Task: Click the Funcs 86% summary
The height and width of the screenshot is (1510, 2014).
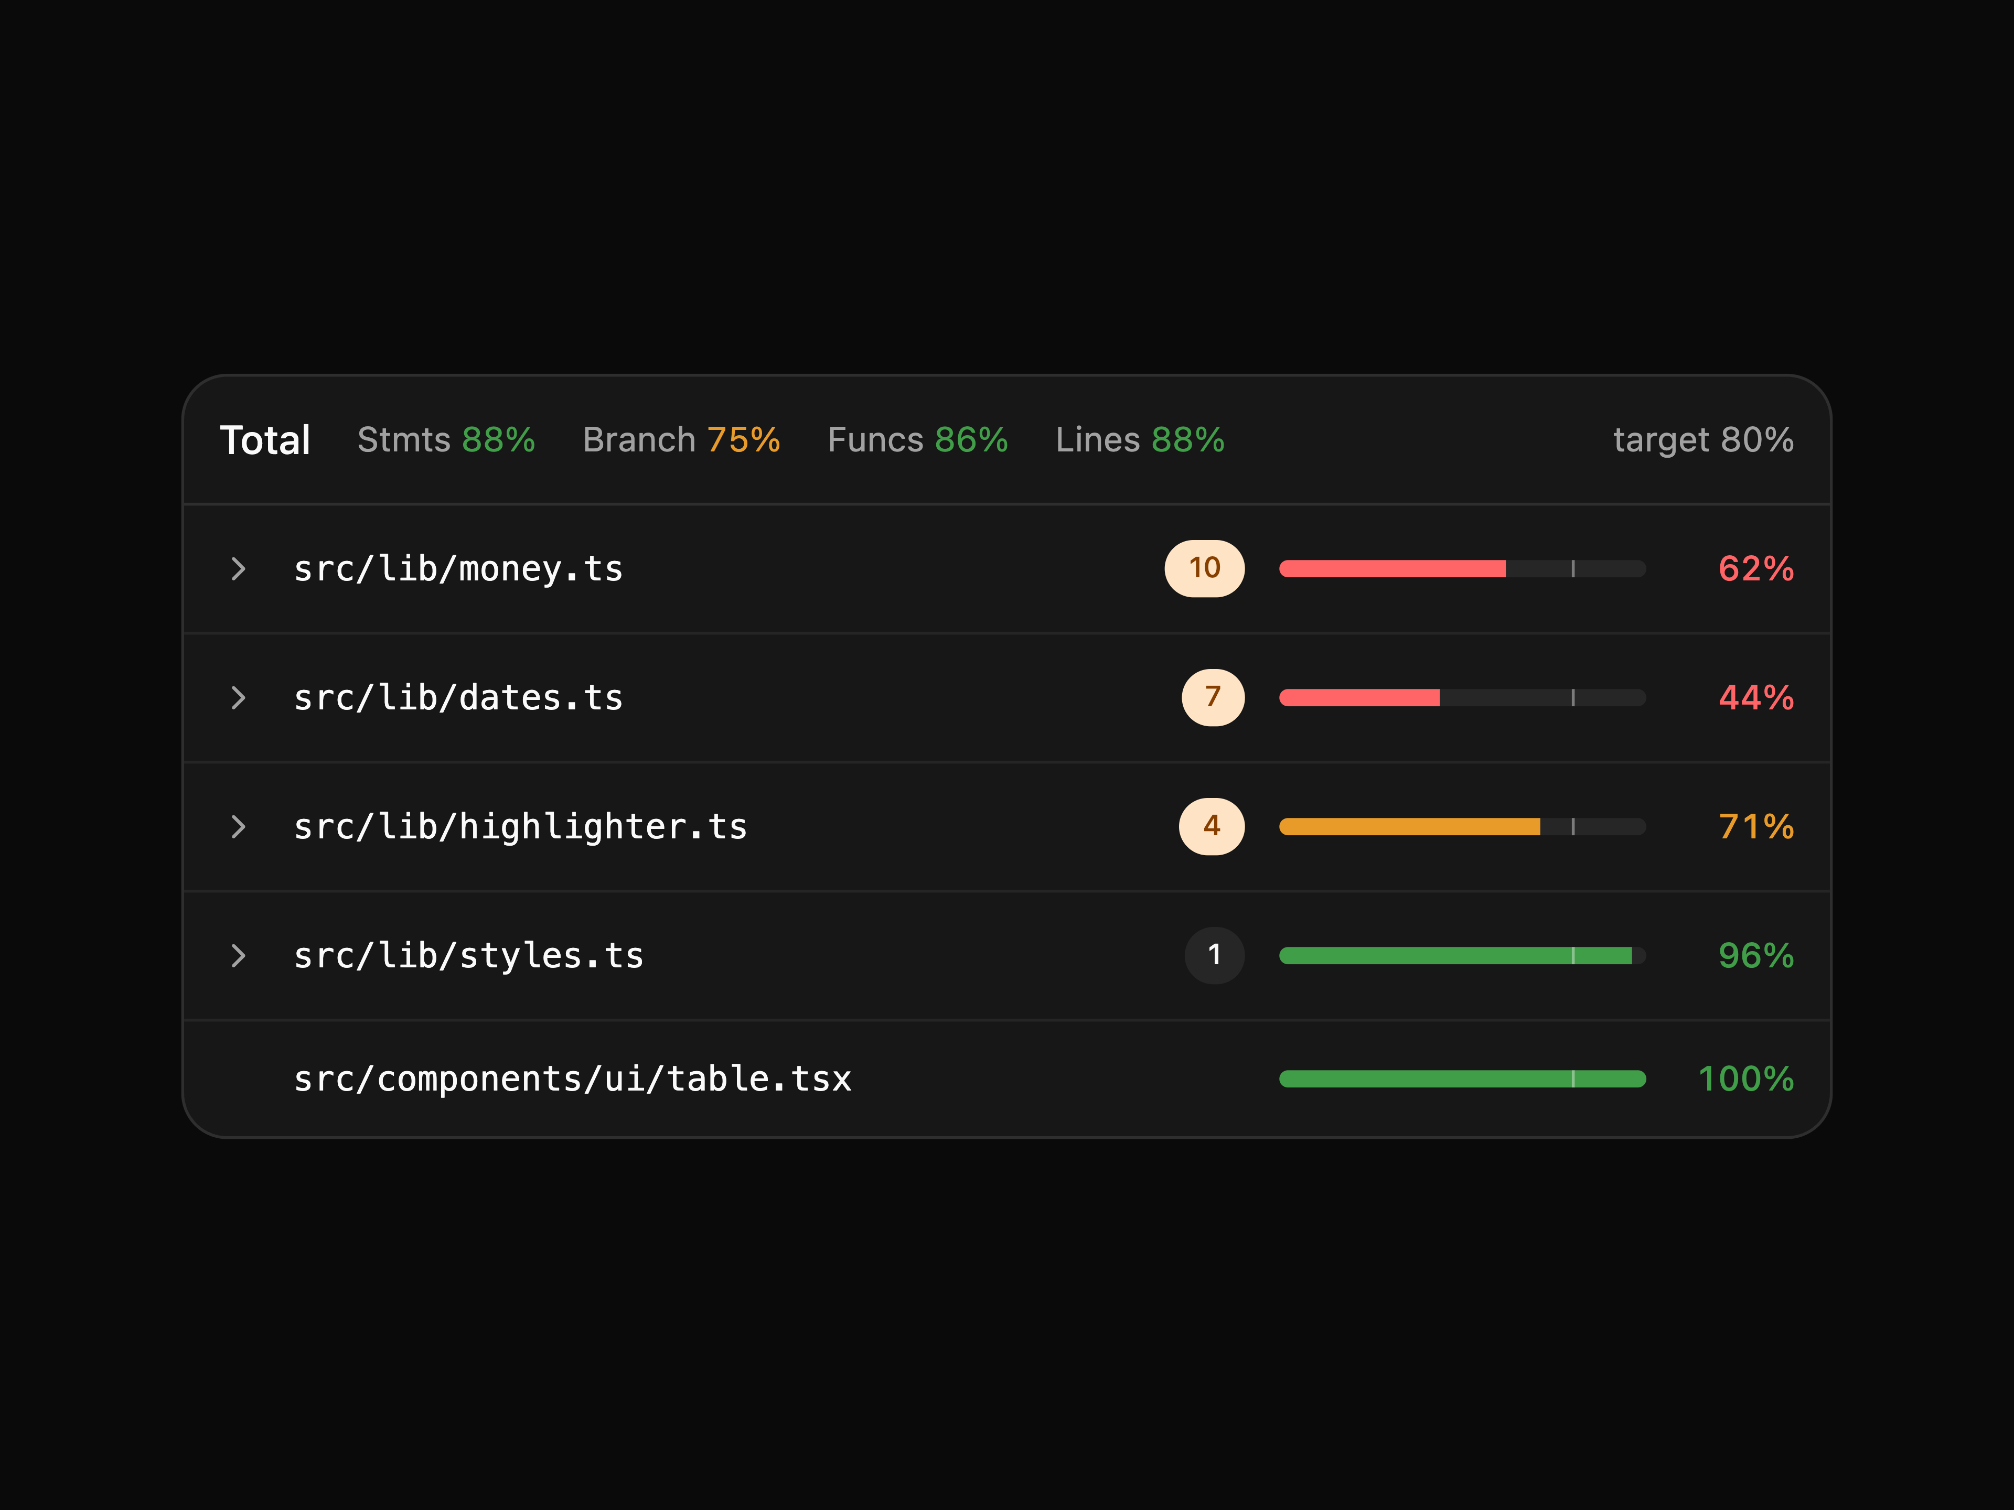Action: click(x=918, y=440)
